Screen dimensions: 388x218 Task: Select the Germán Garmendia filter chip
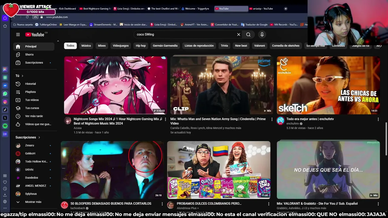click(165, 46)
